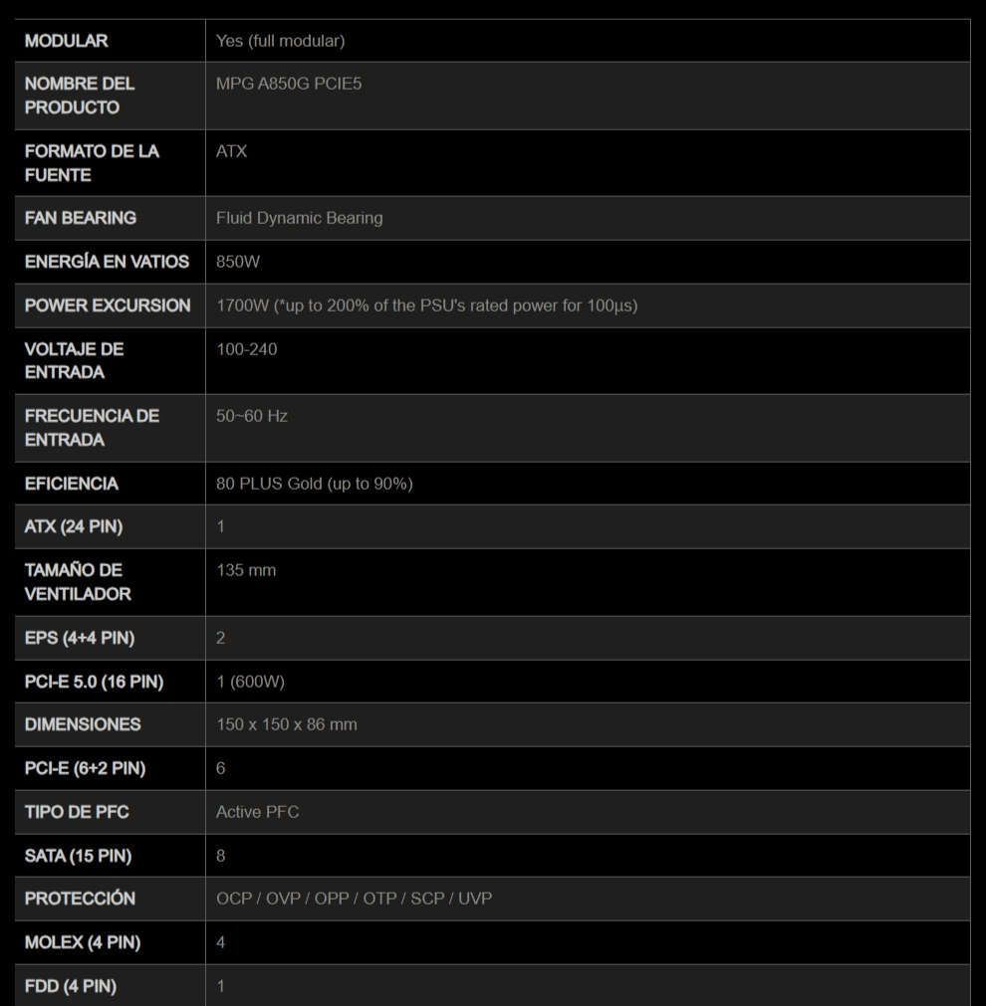Select the MOLEX (4 PIN) label
This screenshot has width=986, height=1006.
coord(83,942)
